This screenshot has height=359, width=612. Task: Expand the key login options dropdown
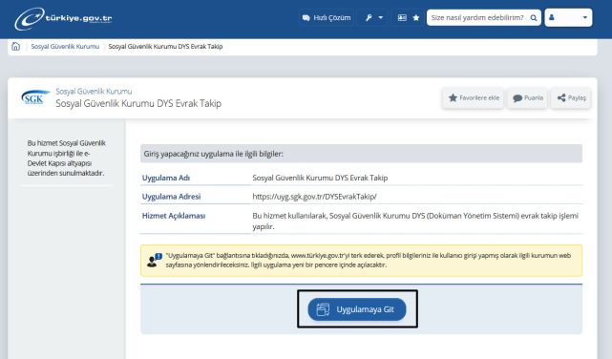click(374, 17)
